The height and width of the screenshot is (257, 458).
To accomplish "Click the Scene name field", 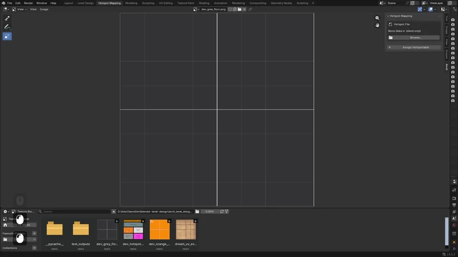I will [x=396, y=3].
